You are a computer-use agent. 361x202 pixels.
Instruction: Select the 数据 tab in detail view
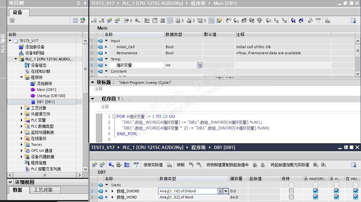(19, 190)
